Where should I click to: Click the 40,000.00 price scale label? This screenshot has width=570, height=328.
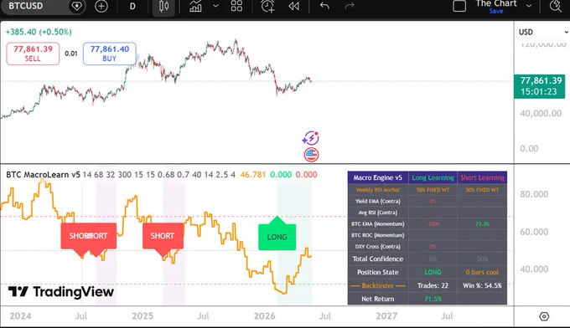coord(541,114)
